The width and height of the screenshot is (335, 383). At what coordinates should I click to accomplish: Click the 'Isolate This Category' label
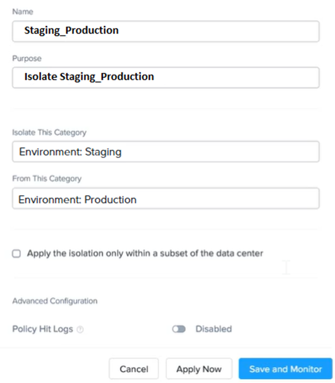pos(49,133)
